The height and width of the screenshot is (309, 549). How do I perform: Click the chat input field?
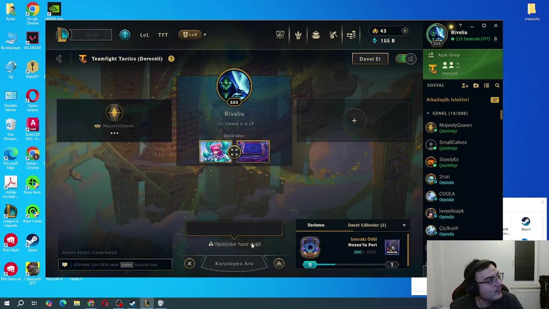coord(115,265)
